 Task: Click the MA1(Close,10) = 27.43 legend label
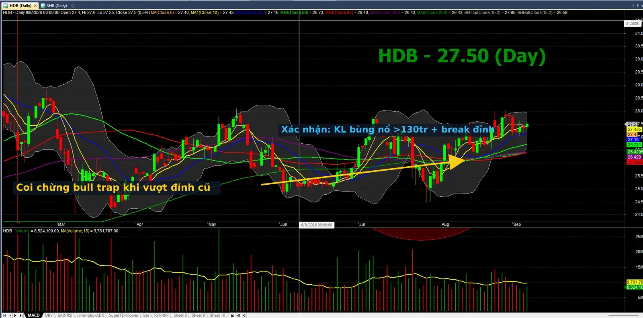213,12
